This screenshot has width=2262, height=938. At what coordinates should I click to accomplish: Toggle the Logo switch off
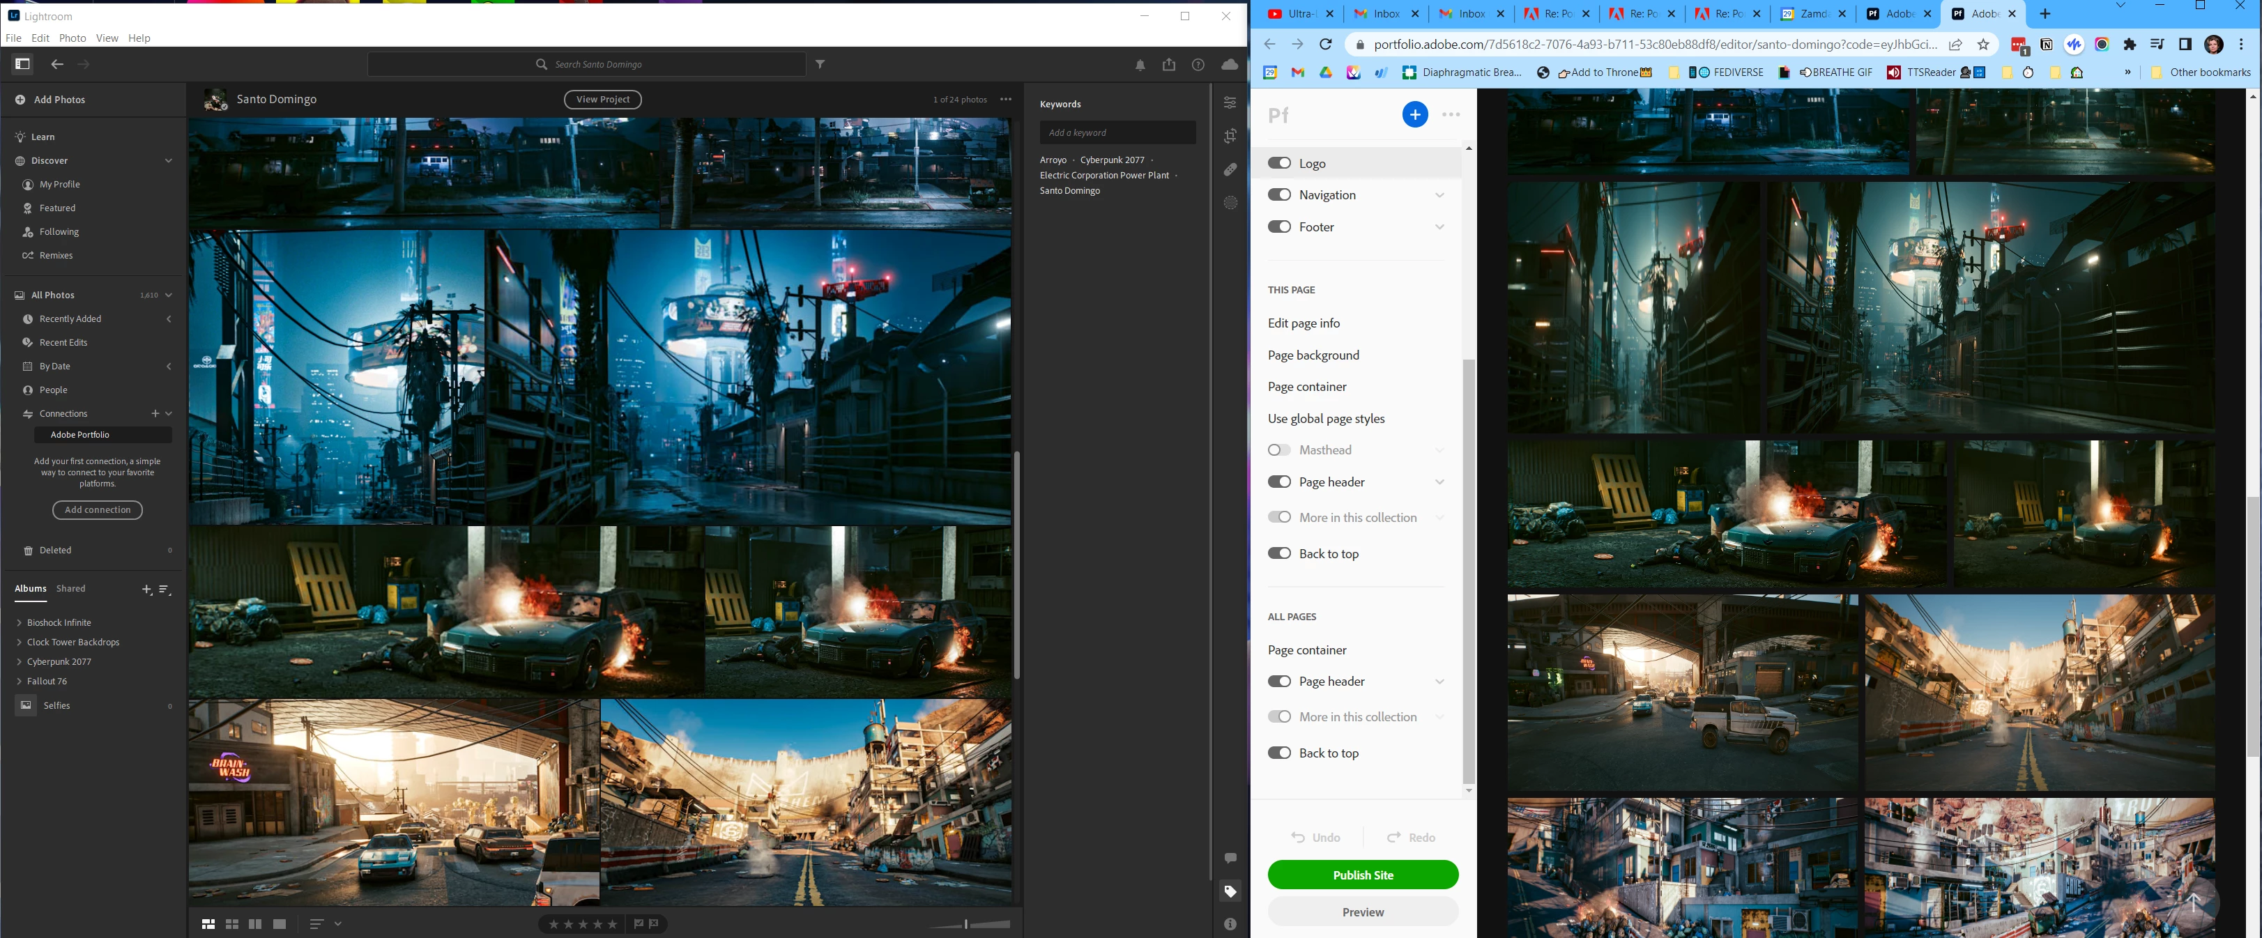pyautogui.click(x=1279, y=163)
